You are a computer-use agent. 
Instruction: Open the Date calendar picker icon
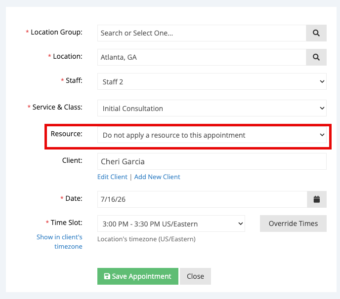tap(317, 199)
